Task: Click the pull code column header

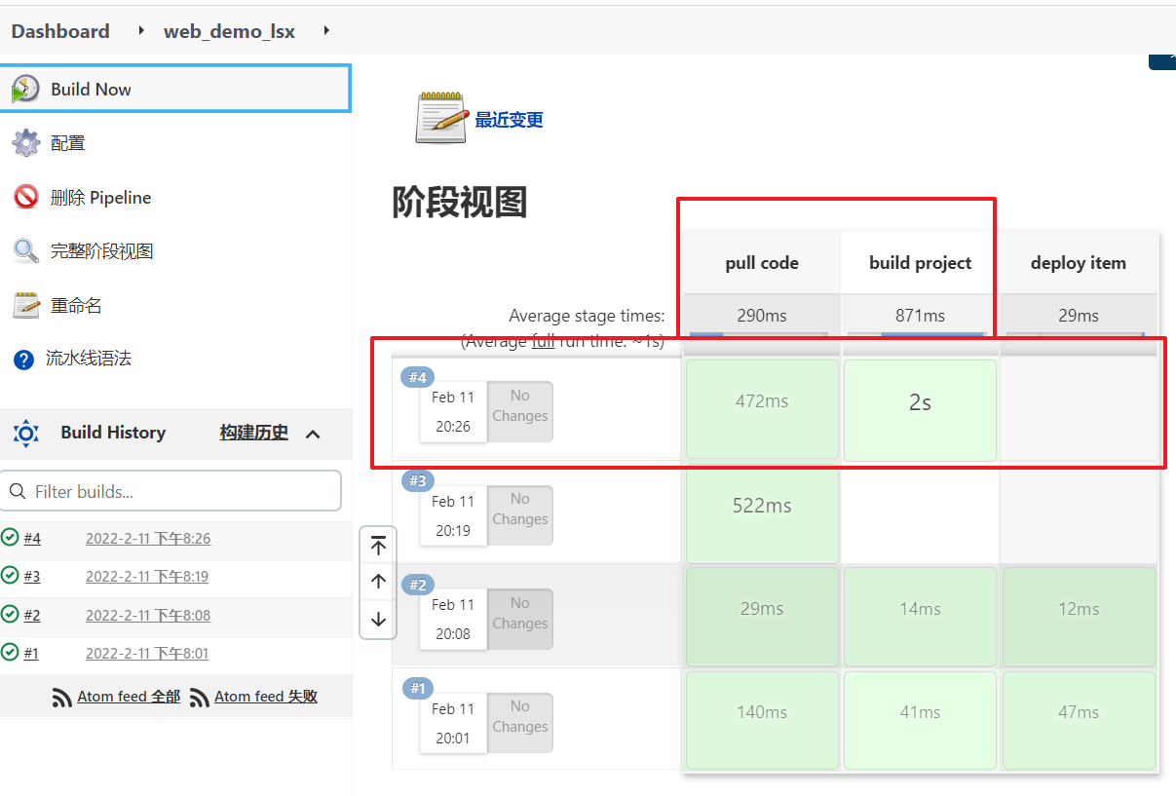Action: coord(762,263)
